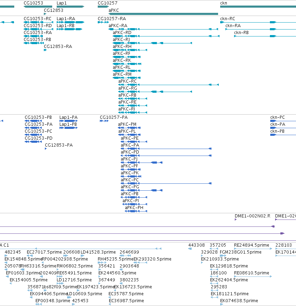The width and height of the screenshot is (296, 306).
Task: Click the aPKC-RM transcript label
Action: point(122,74)
